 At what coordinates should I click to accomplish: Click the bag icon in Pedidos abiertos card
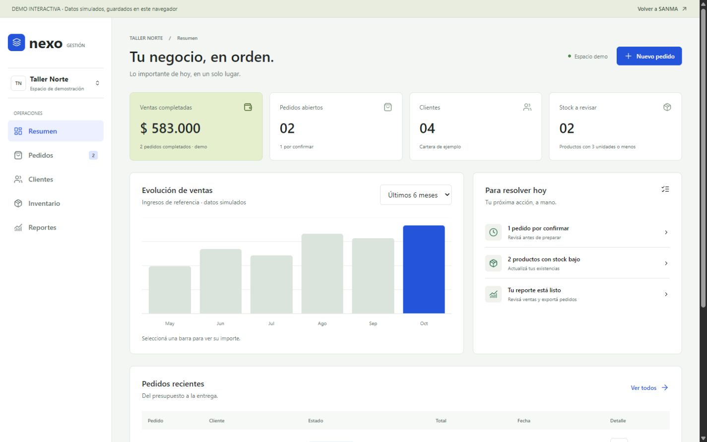[388, 107]
